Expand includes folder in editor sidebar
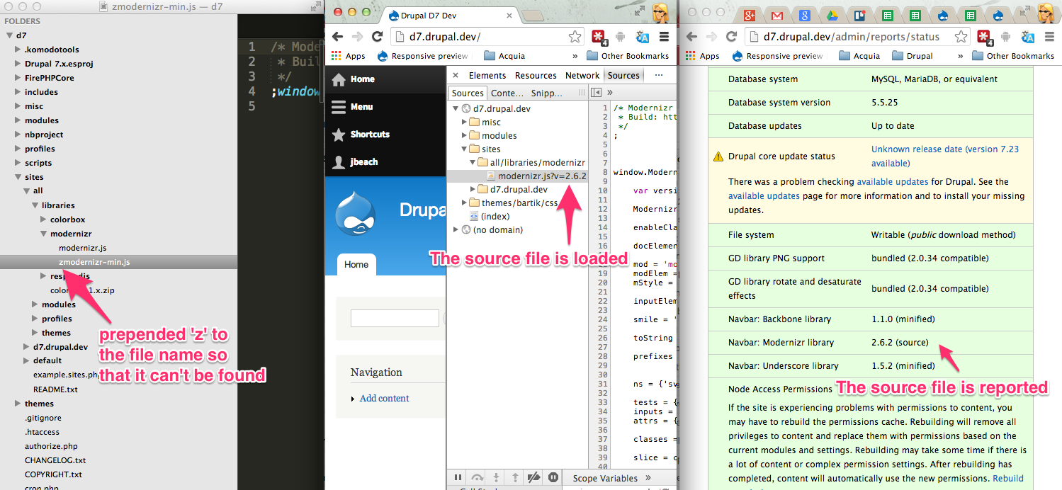 point(18,92)
